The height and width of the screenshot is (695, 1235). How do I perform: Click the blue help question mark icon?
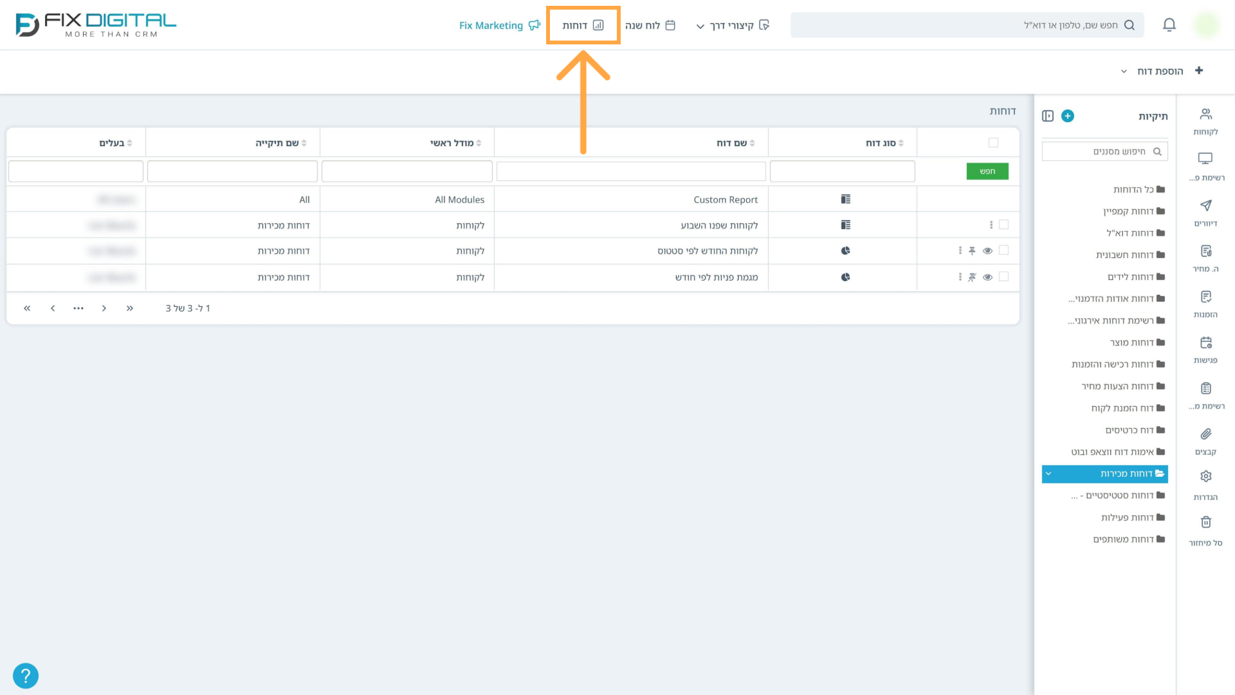coord(26,676)
